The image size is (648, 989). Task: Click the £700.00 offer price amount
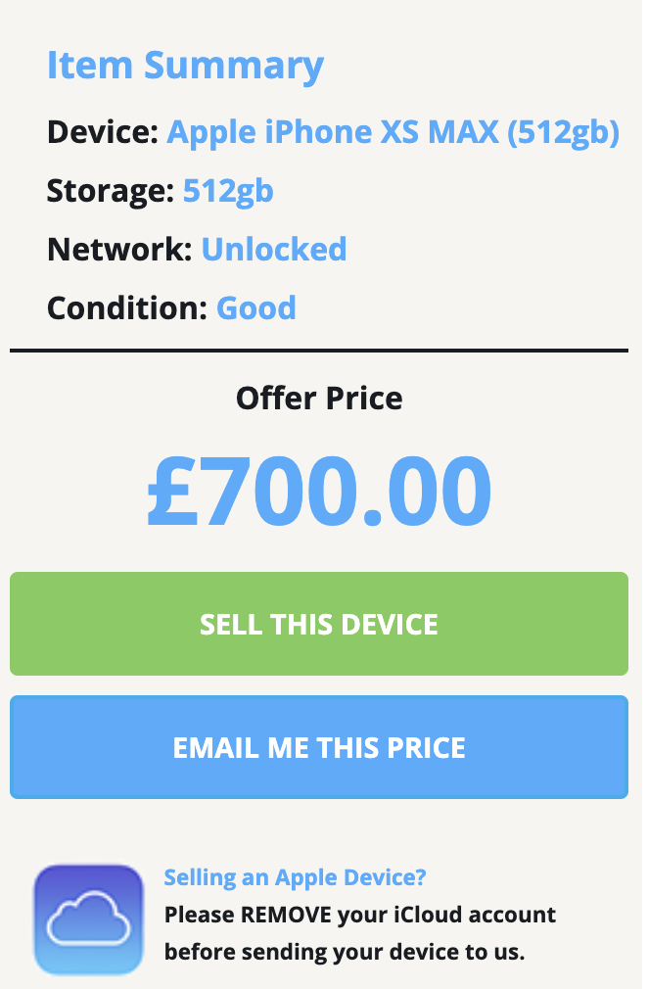(x=319, y=491)
